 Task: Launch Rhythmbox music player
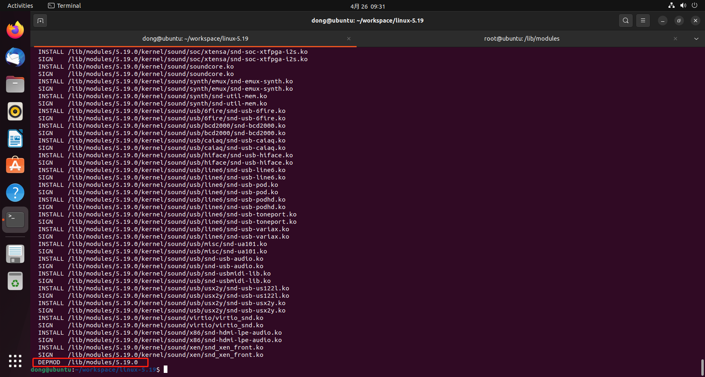click(15, 111)
